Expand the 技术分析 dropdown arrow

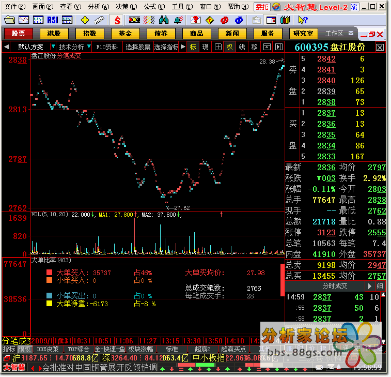tap(89, 47)
